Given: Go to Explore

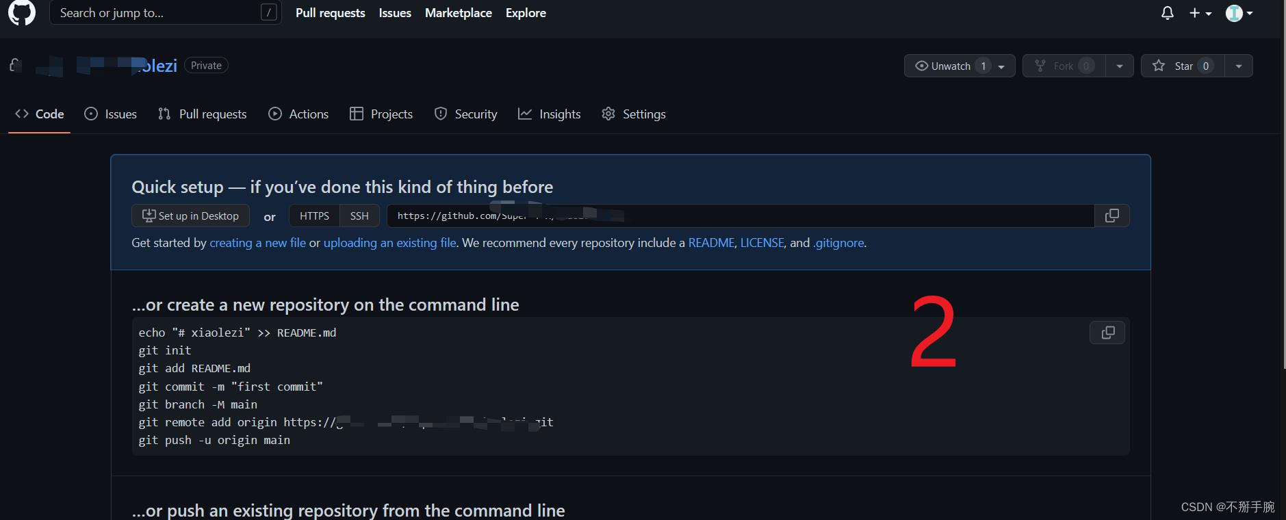Looking at the screenshot, I should pyautogui.click(x=526, y=13).
